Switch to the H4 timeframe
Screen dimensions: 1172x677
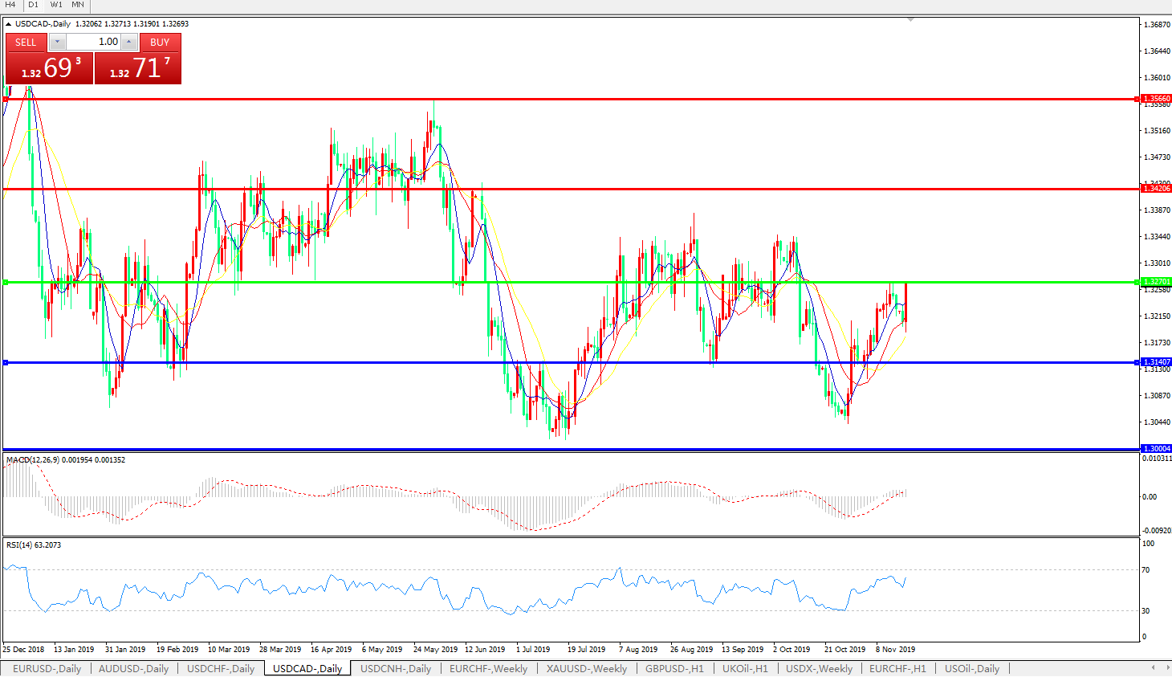pos(10,5)
